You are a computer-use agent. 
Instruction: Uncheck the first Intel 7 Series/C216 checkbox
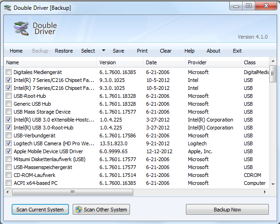coord(8,80)
